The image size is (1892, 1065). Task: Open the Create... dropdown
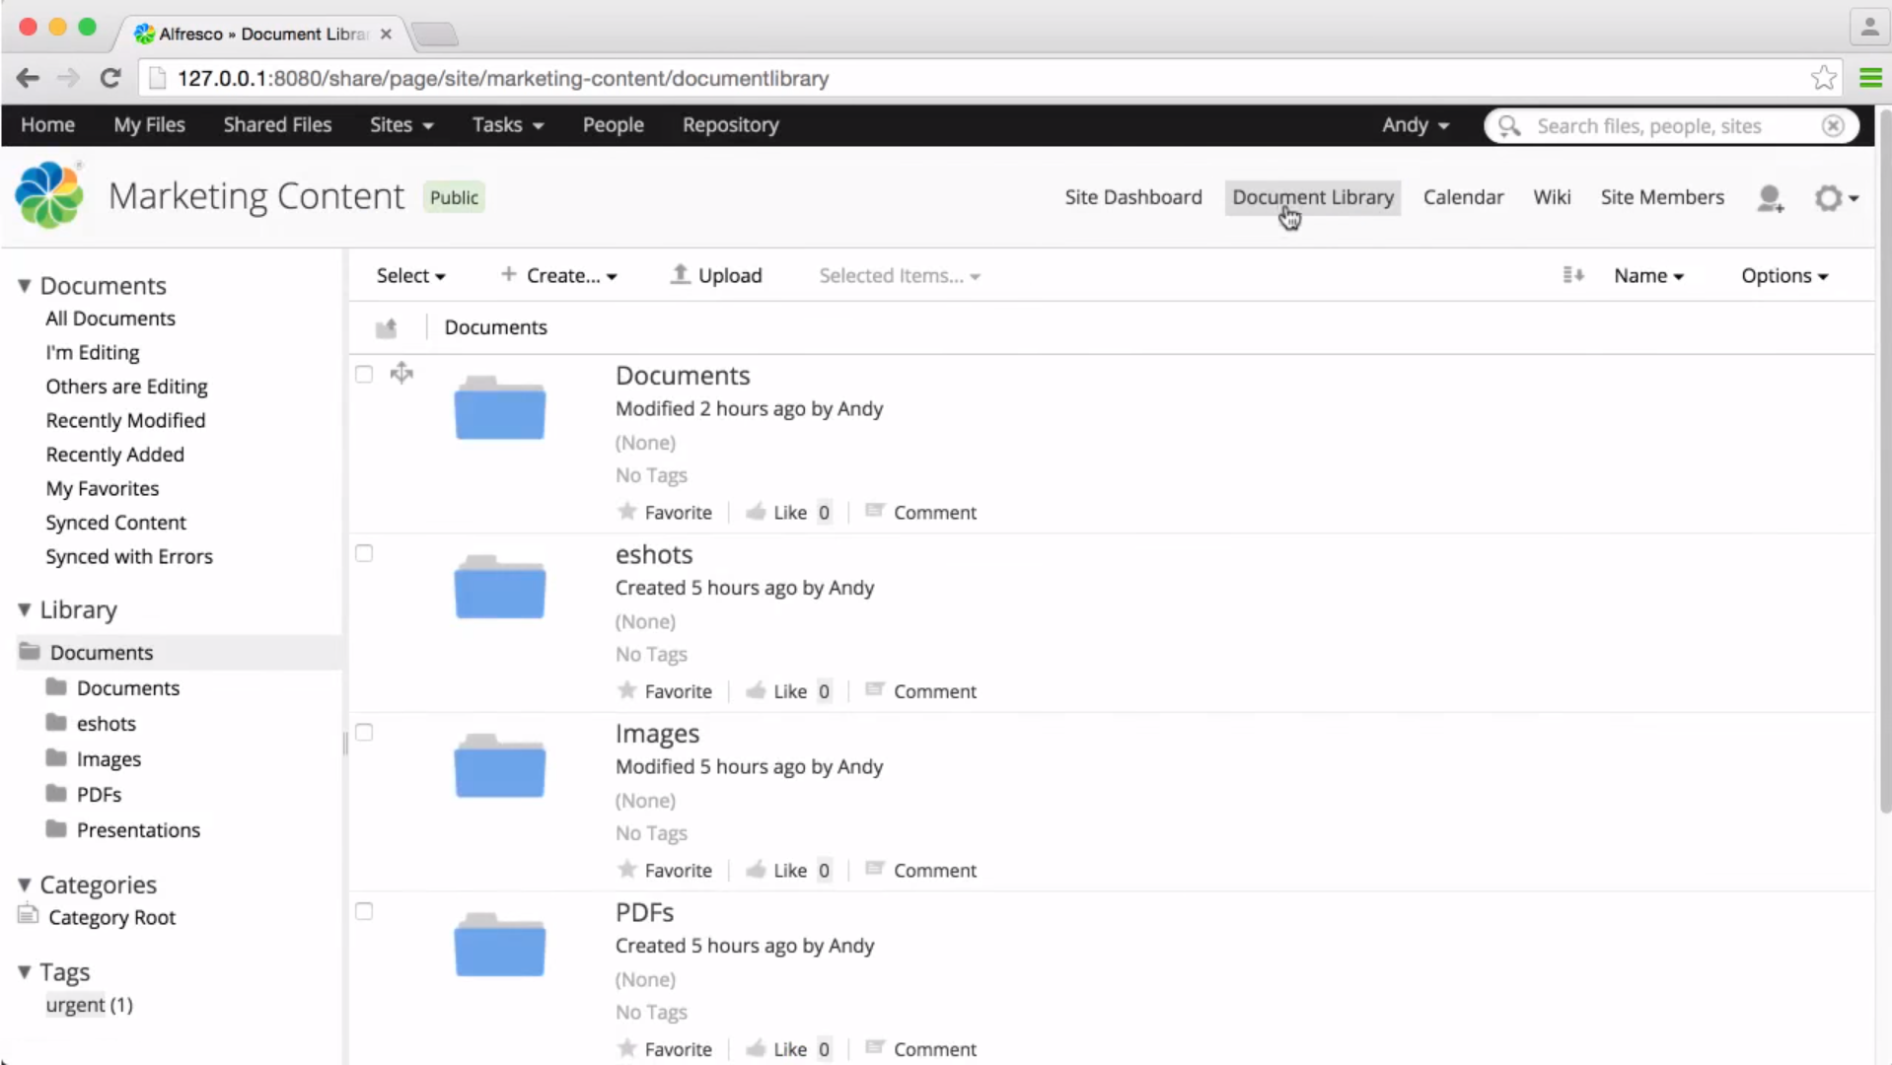[558, 275]
